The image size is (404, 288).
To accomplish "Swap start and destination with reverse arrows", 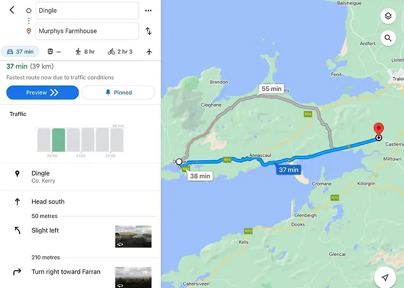I will (148, 31).
